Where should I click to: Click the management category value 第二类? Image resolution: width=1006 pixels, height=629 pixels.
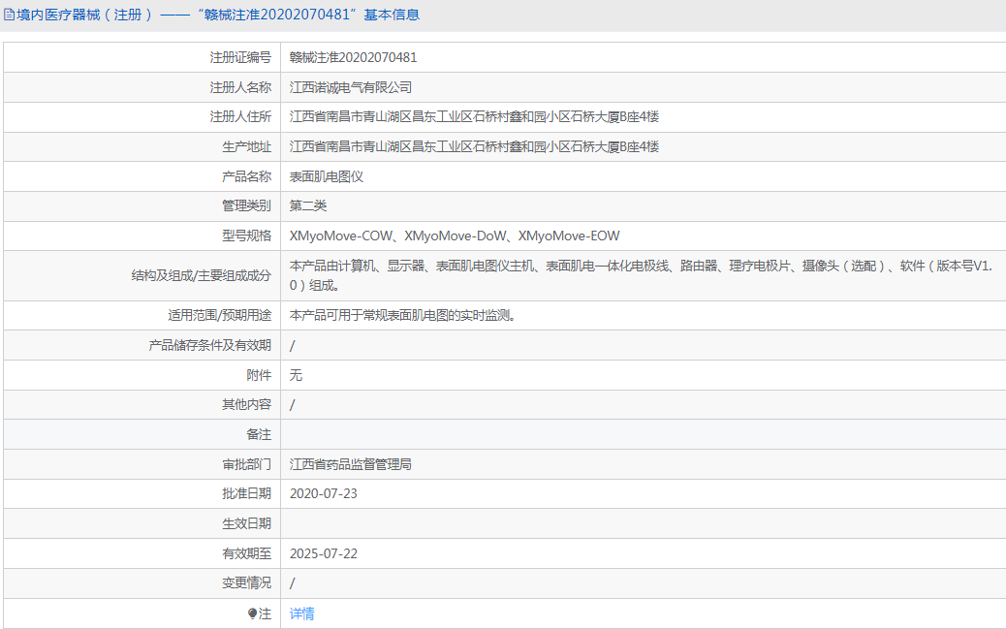point(308,206)
